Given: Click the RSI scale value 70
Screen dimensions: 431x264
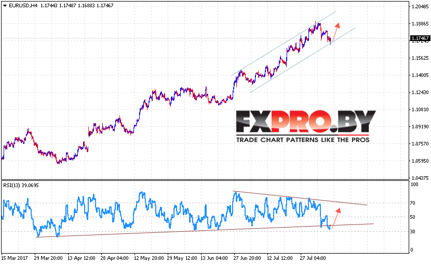Looking at the screenshot, I should click(x=413, y=203).
